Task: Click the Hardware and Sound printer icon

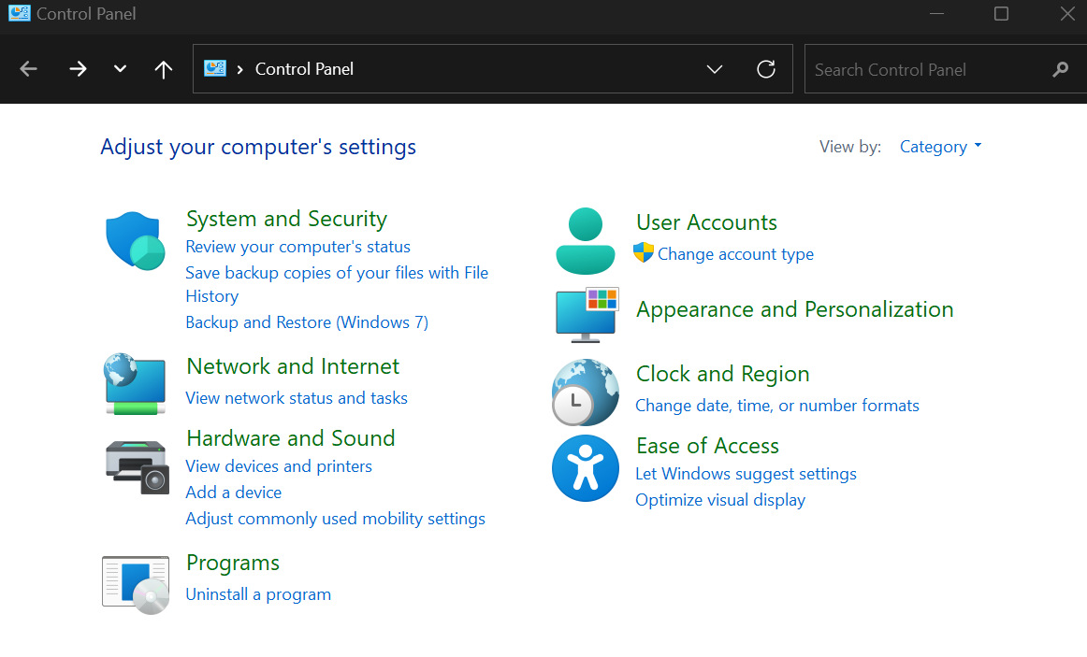Action: point(136,466)
